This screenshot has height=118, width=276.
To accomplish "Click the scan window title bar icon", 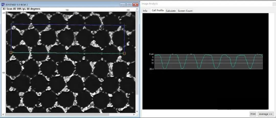I will 3,5.
